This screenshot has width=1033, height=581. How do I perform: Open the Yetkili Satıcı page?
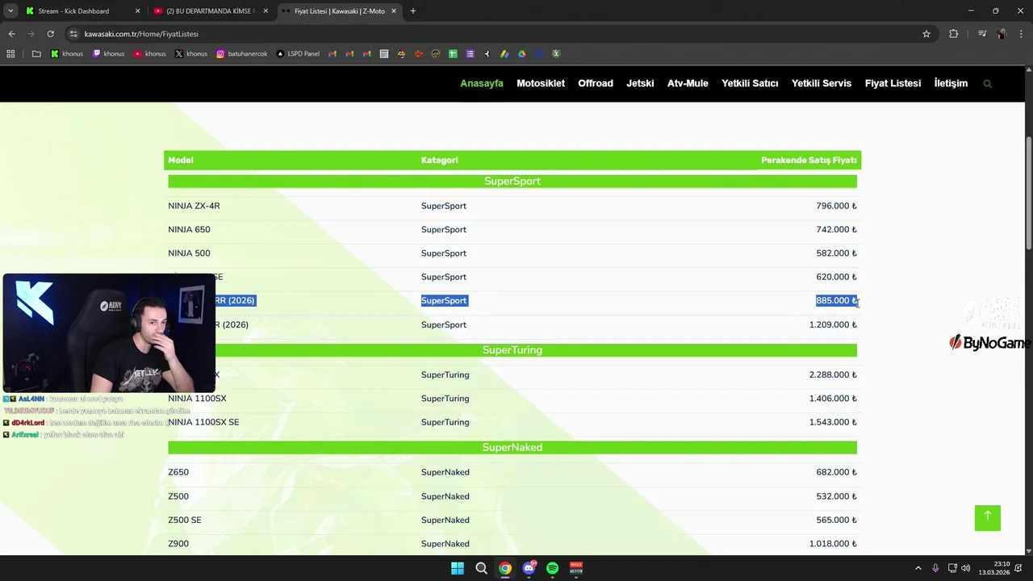tap(750, 83)
